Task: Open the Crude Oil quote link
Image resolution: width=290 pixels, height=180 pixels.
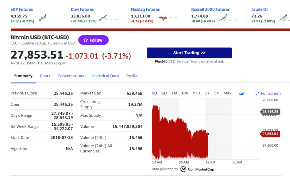Action: [x=260, y=10]
